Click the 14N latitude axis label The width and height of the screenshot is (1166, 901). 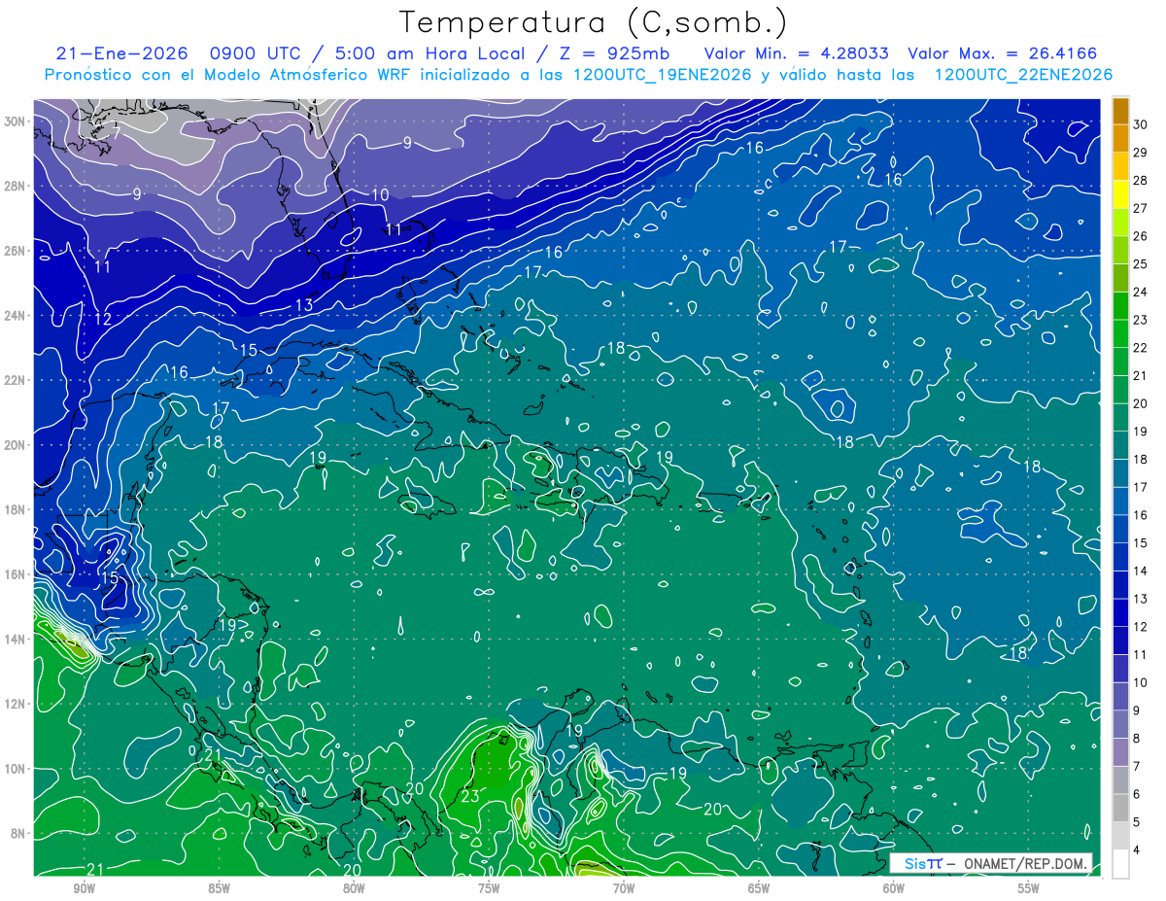click(16, 639)
